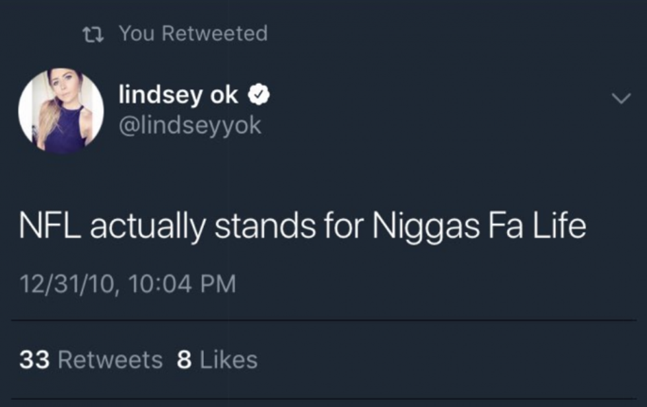Click the word "stands" in tweet body
647x407 pixels.
(x=263, y=226)
